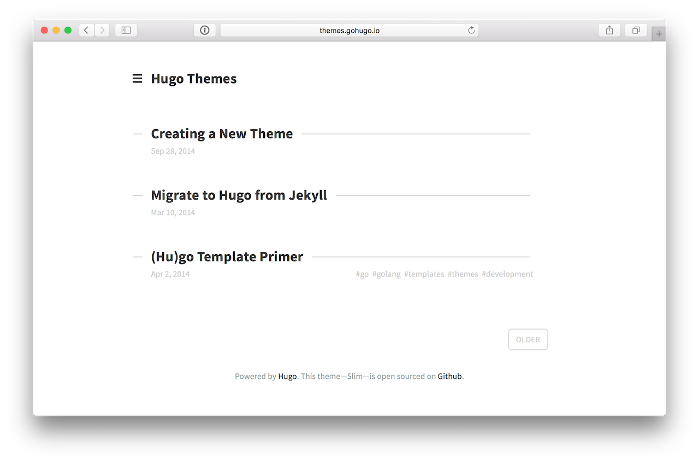
Task: Toggle the Safari sidebar button
Action: pos(126,30)
